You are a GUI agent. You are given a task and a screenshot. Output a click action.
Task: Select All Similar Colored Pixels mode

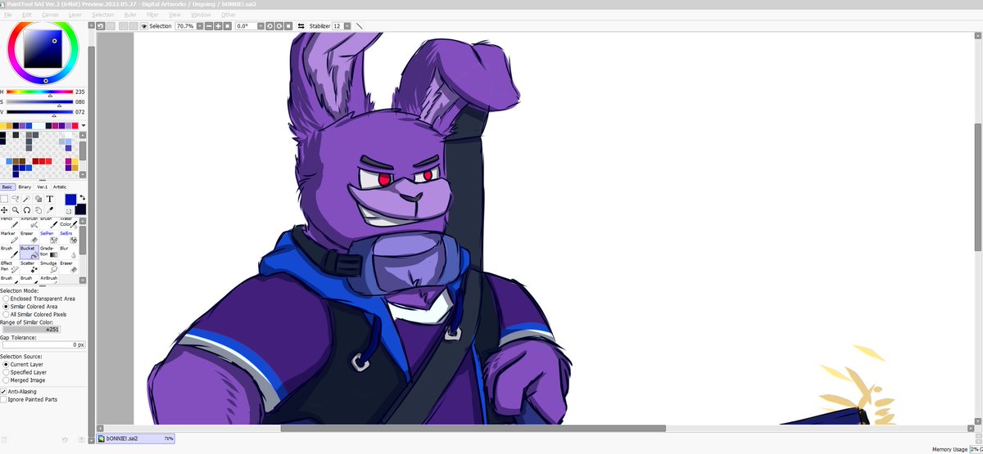pos(35,314)
